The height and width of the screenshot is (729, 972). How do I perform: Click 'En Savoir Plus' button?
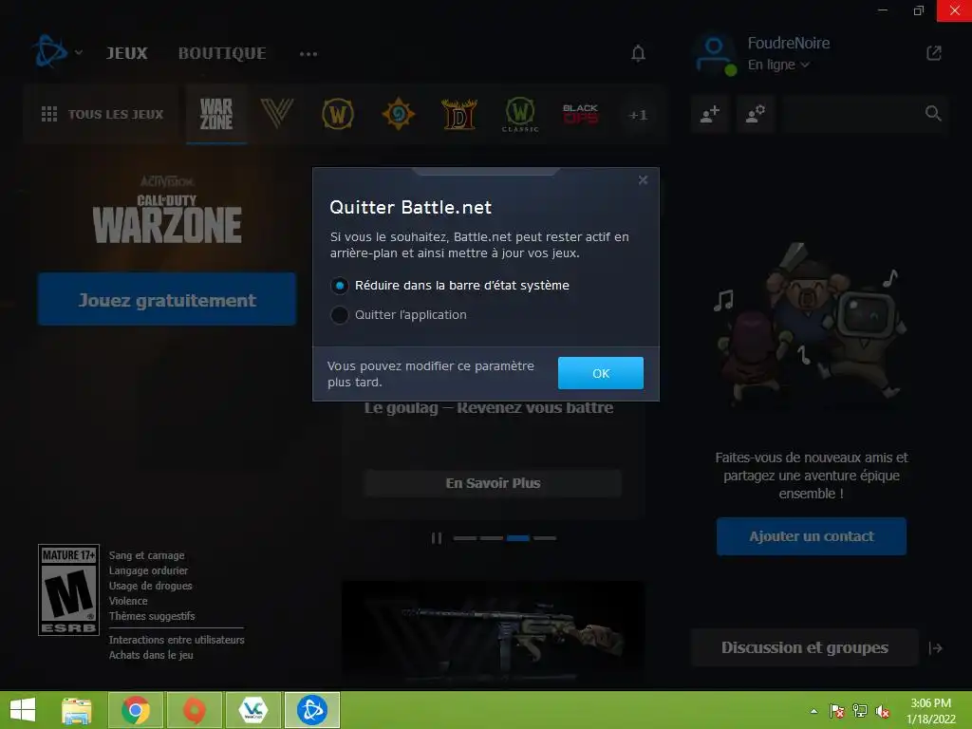coord(493,483)
